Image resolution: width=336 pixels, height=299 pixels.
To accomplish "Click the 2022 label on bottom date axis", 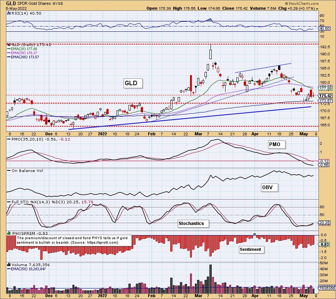I will tap(102, 296).
